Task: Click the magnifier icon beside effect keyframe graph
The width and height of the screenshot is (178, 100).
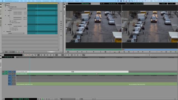Action: tap(61, 22)
